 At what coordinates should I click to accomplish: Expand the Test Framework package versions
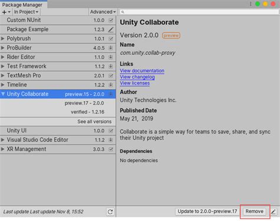(2, 66)
